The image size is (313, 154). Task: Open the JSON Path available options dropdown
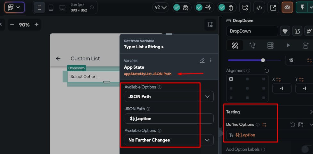click(x=169, y=96)
